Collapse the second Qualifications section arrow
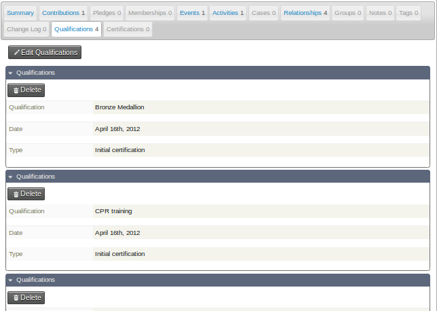Viewport: 437px width, 311px height. (x=11, y=177)
